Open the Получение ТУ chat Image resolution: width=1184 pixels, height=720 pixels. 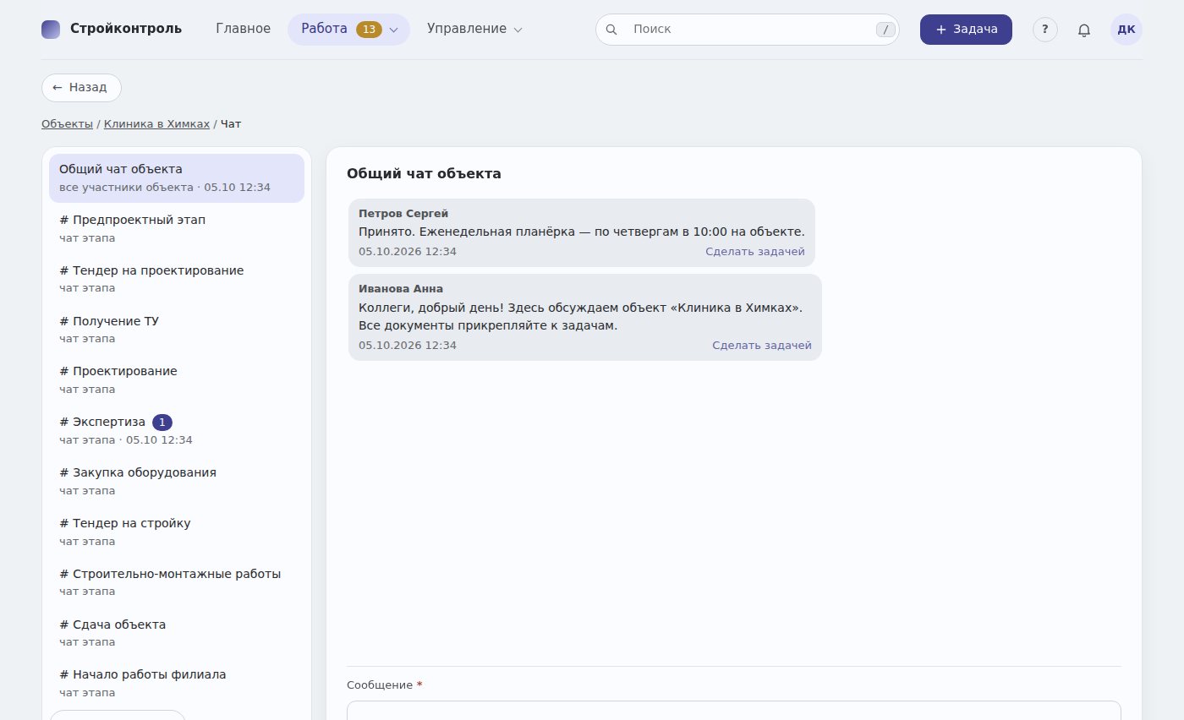(x=177, y=330)
